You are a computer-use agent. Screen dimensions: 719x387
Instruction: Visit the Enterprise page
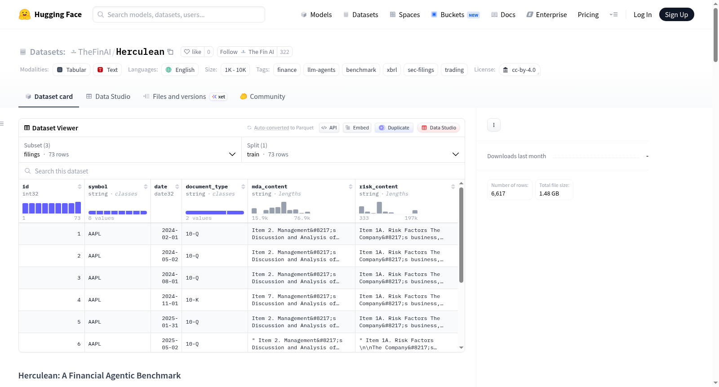click(x=546, y=14)
